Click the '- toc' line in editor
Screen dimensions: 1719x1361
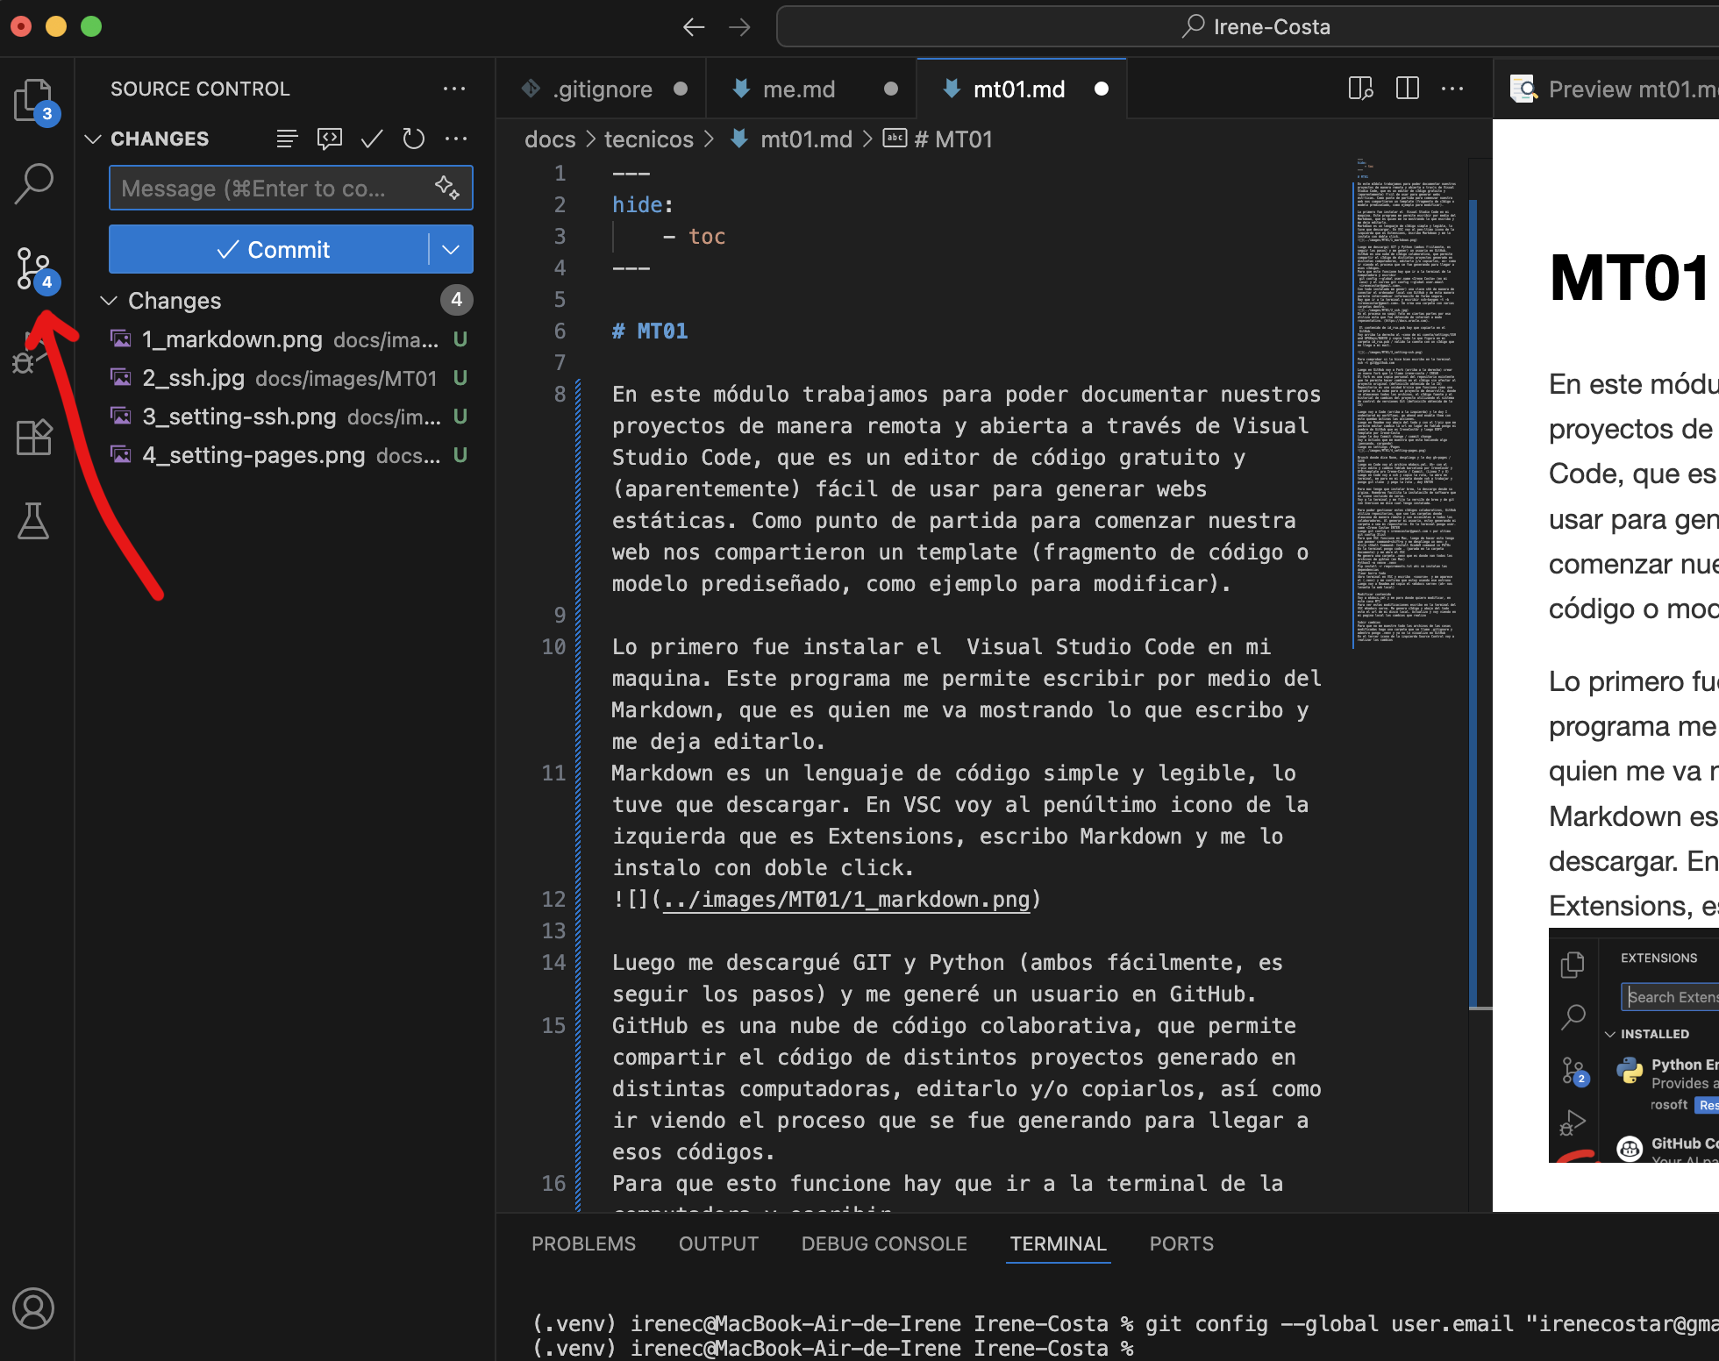(694, 236)
